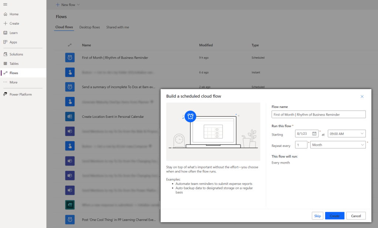
Task: Open the Month frequency dropdown
Action: point(338,145)
